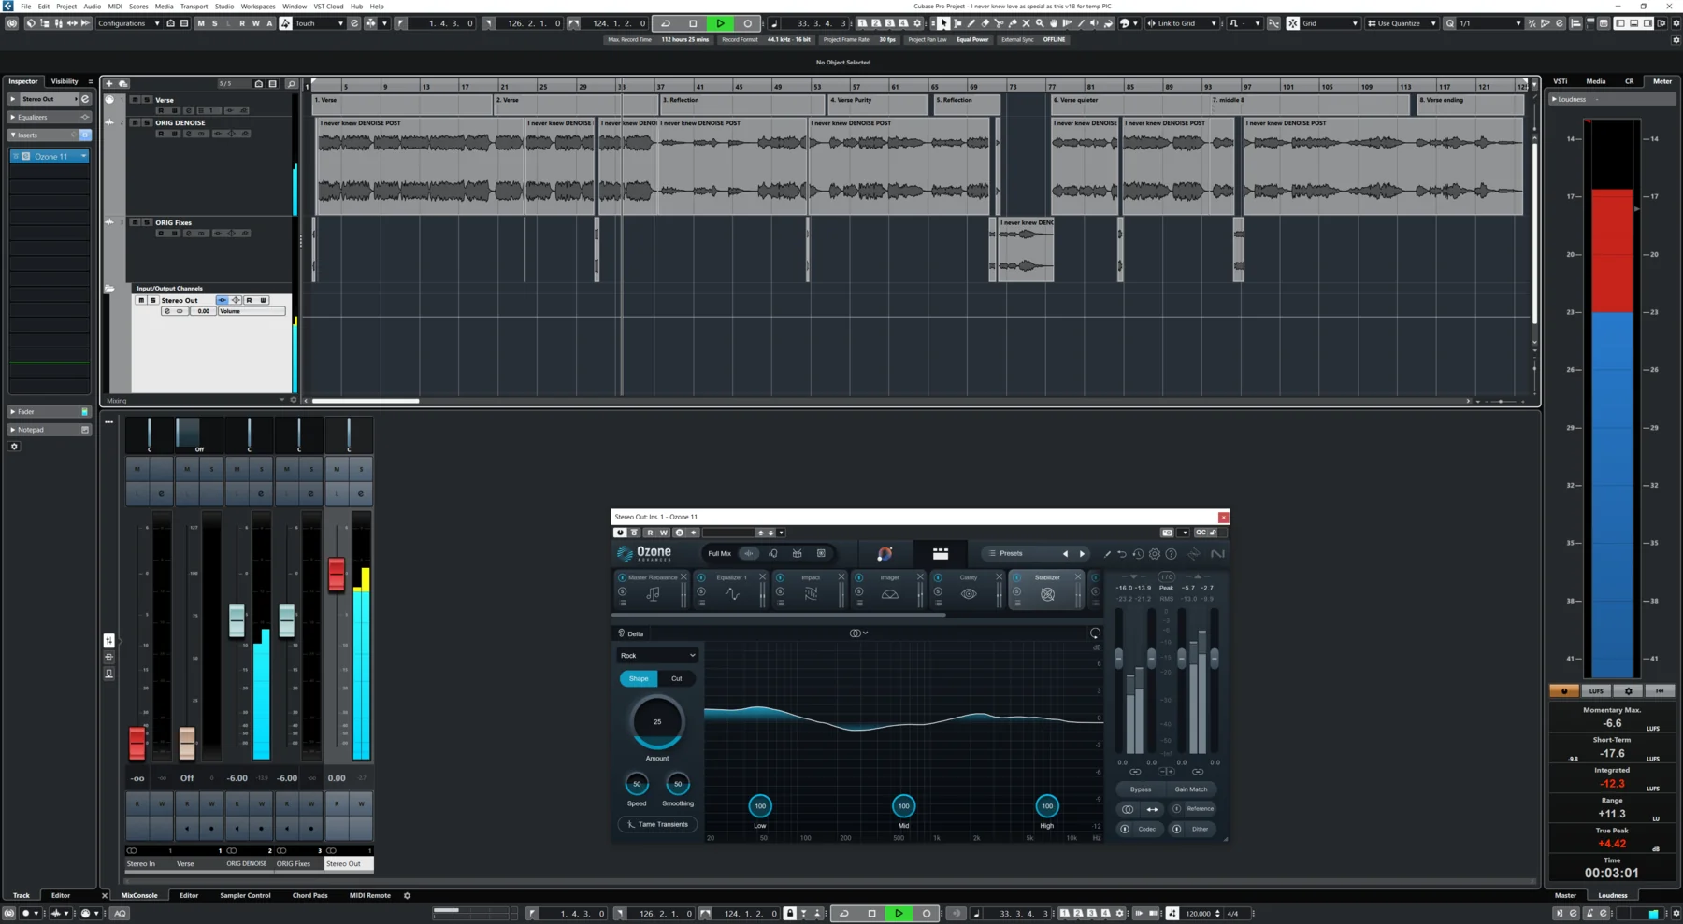Adjust Stabilizer Amount knob
The height and width of the screenshot is (924, 1683).
pyautogui.click(x=657, y=721)
